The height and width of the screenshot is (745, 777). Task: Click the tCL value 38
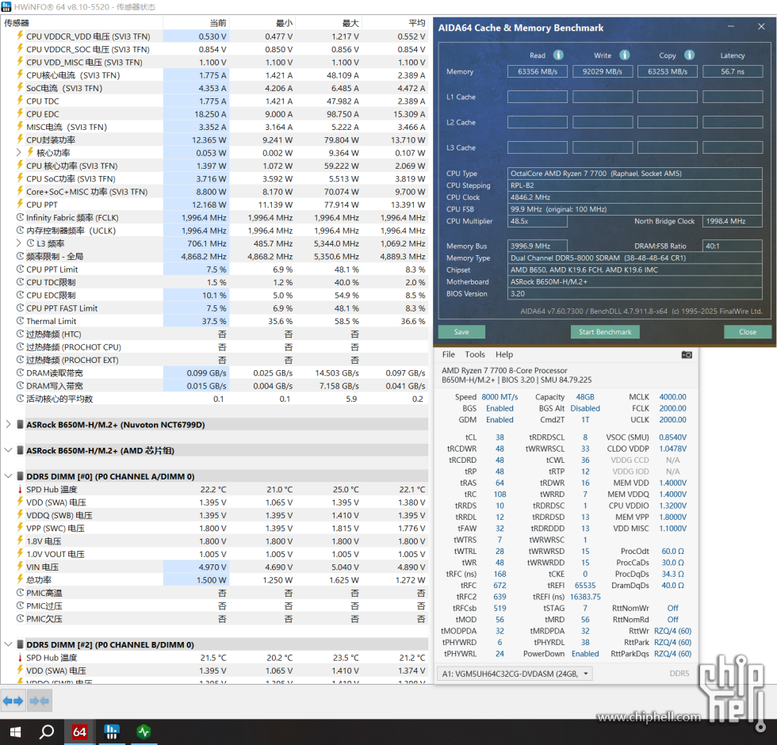point(499,437)
